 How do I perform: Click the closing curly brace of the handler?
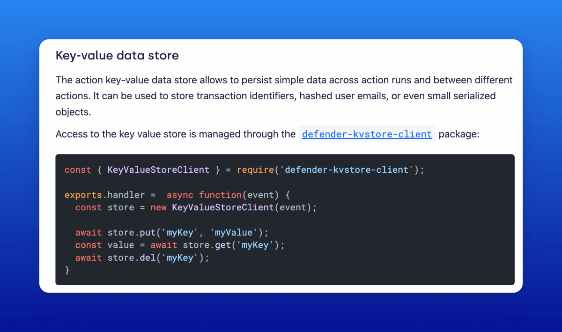tap(67, 270)
